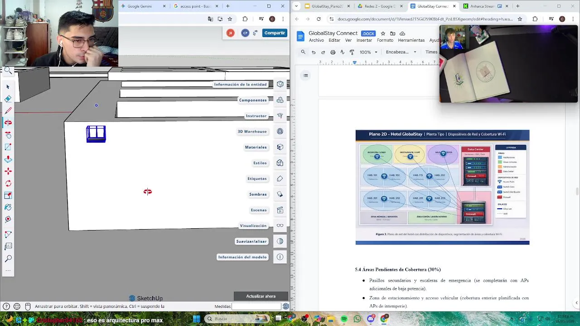
Task: Activate the Docs paint format roller
Action: point(352,52)
